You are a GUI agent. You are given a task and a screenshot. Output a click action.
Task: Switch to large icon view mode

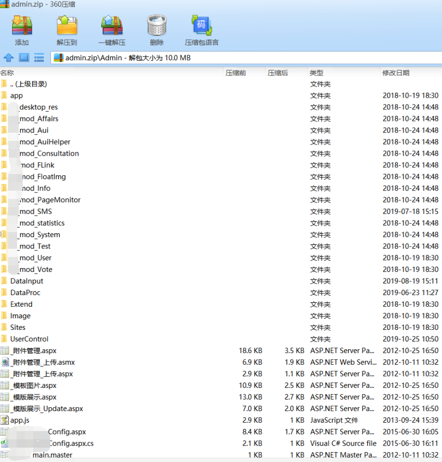click(x=24, y=57)
